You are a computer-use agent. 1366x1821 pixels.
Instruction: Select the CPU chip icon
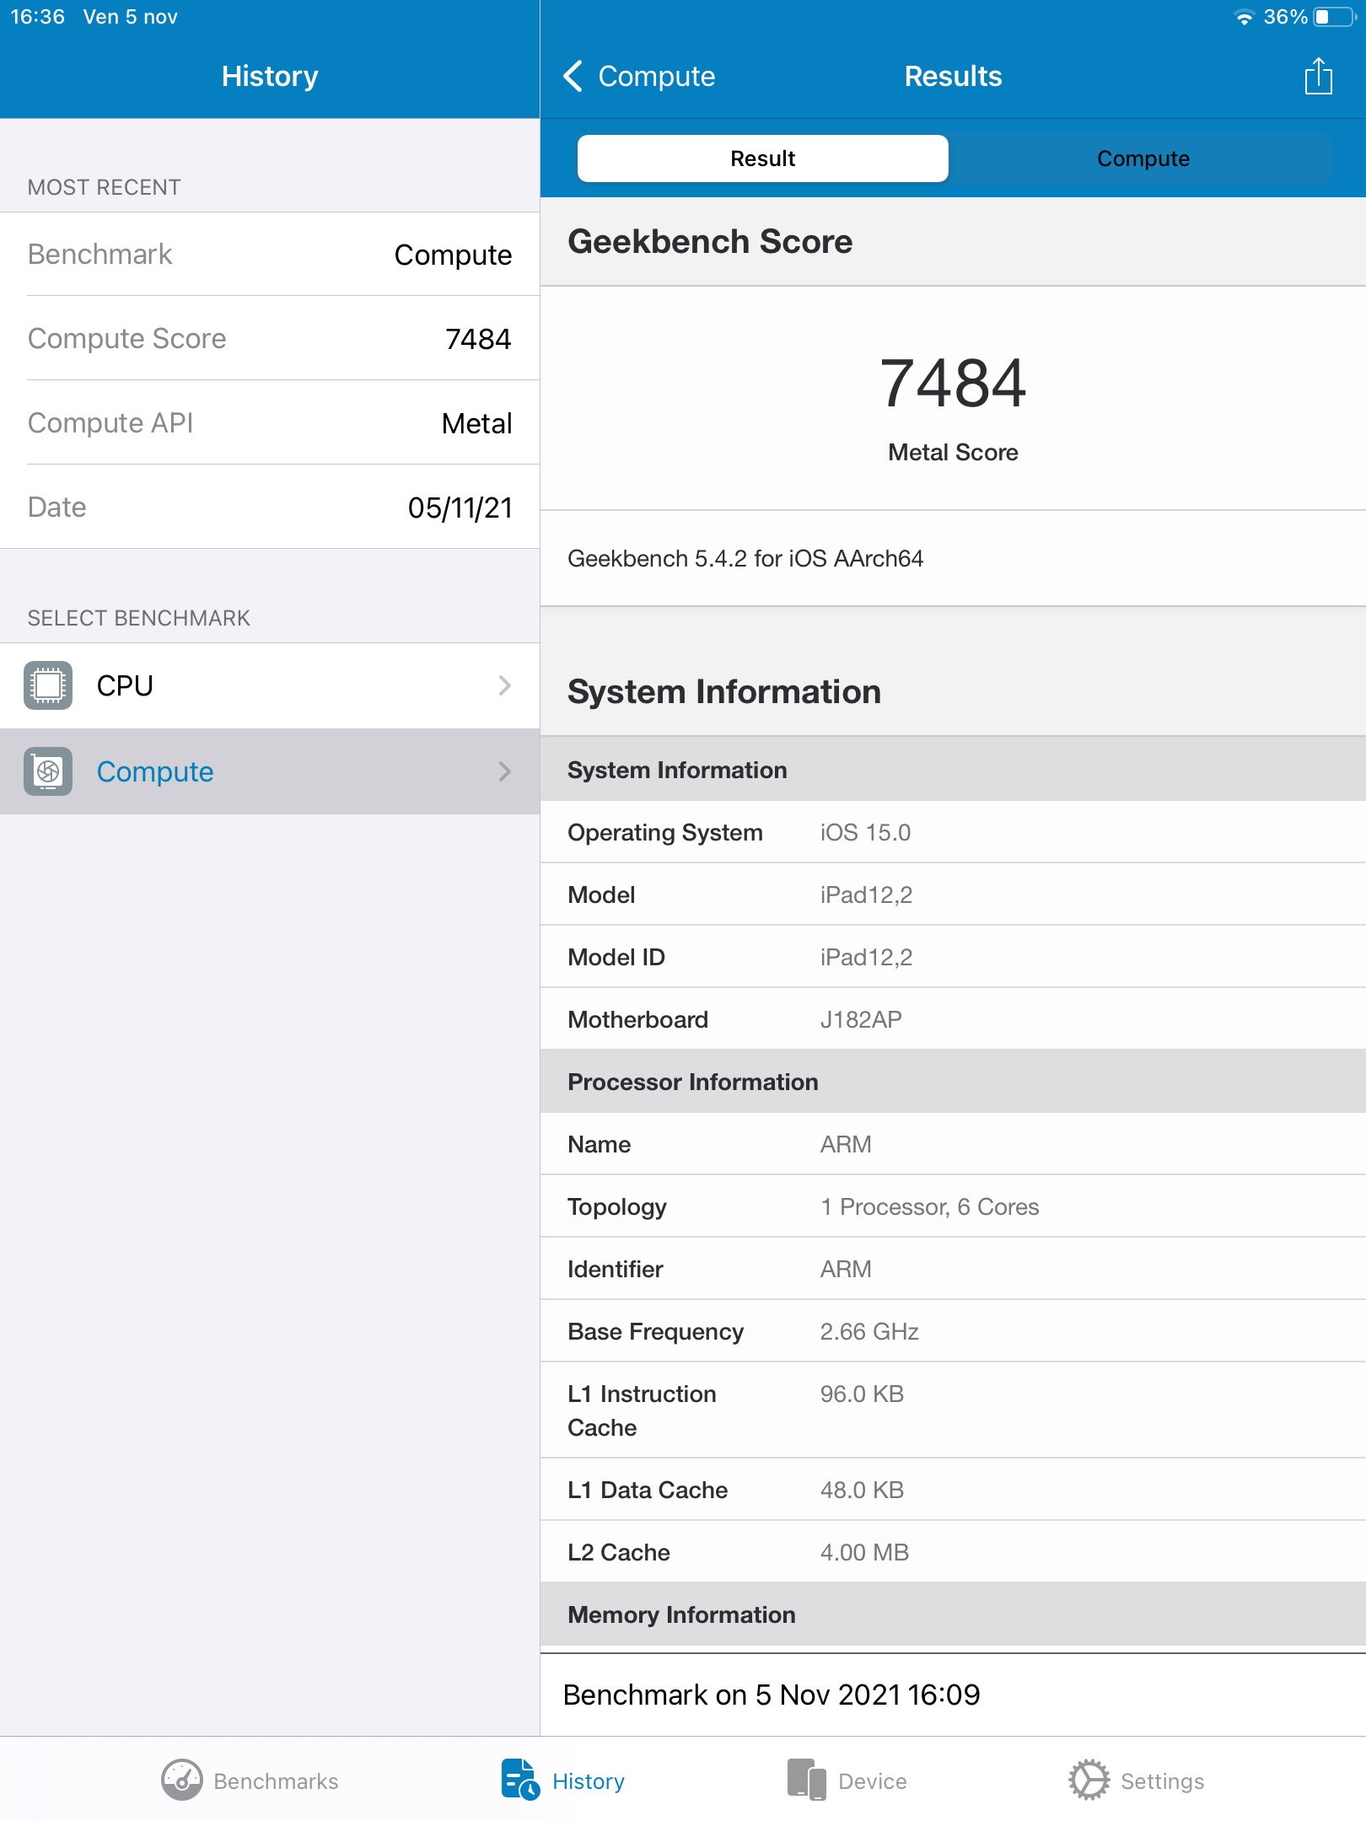tap(48, 685)
